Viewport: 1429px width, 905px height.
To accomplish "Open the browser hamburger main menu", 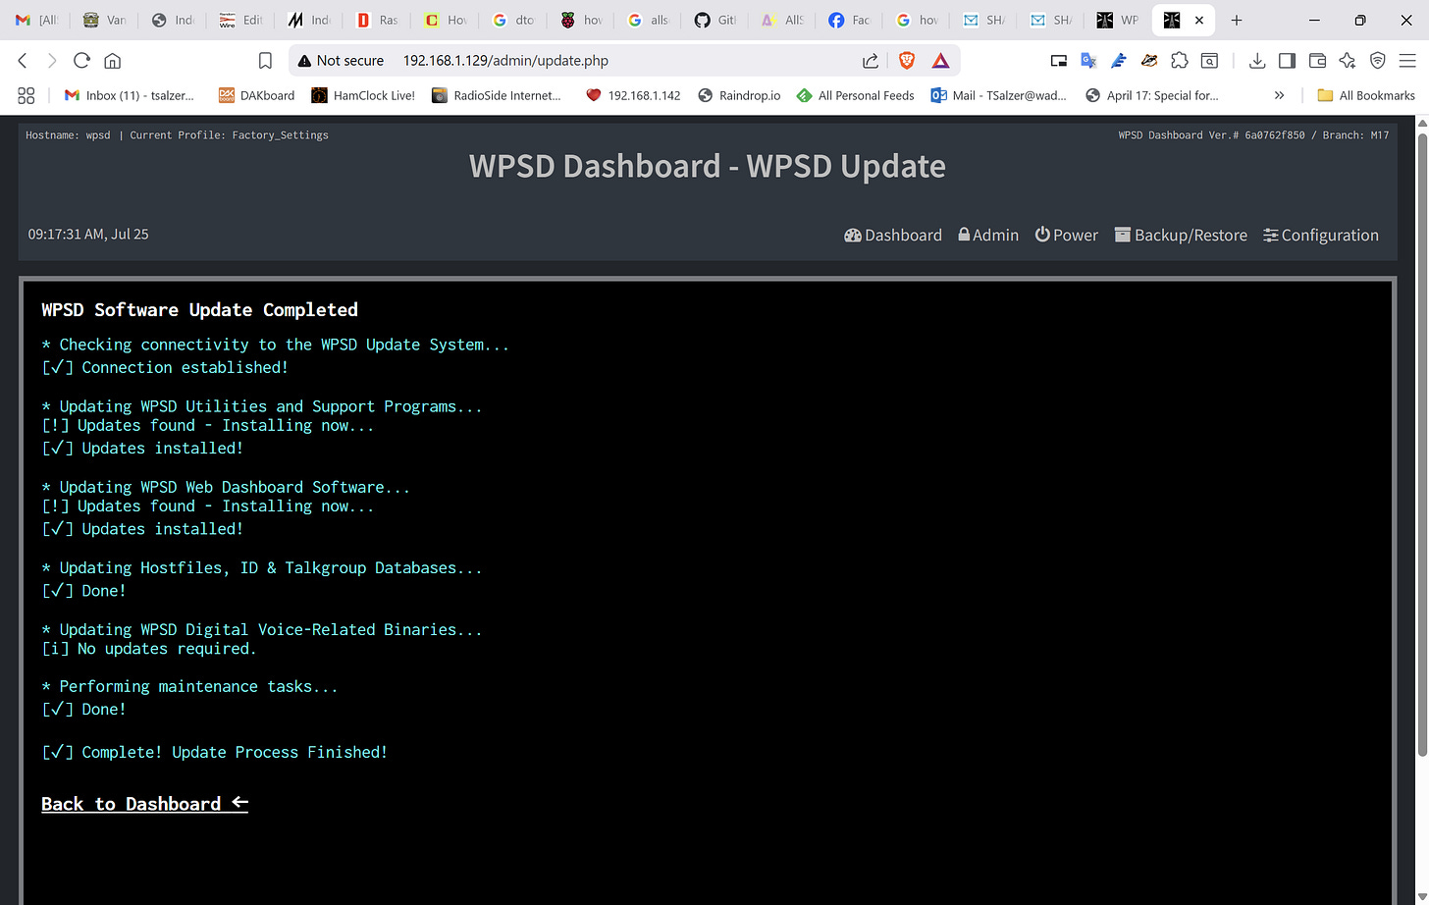I will tap(1408, 61).
